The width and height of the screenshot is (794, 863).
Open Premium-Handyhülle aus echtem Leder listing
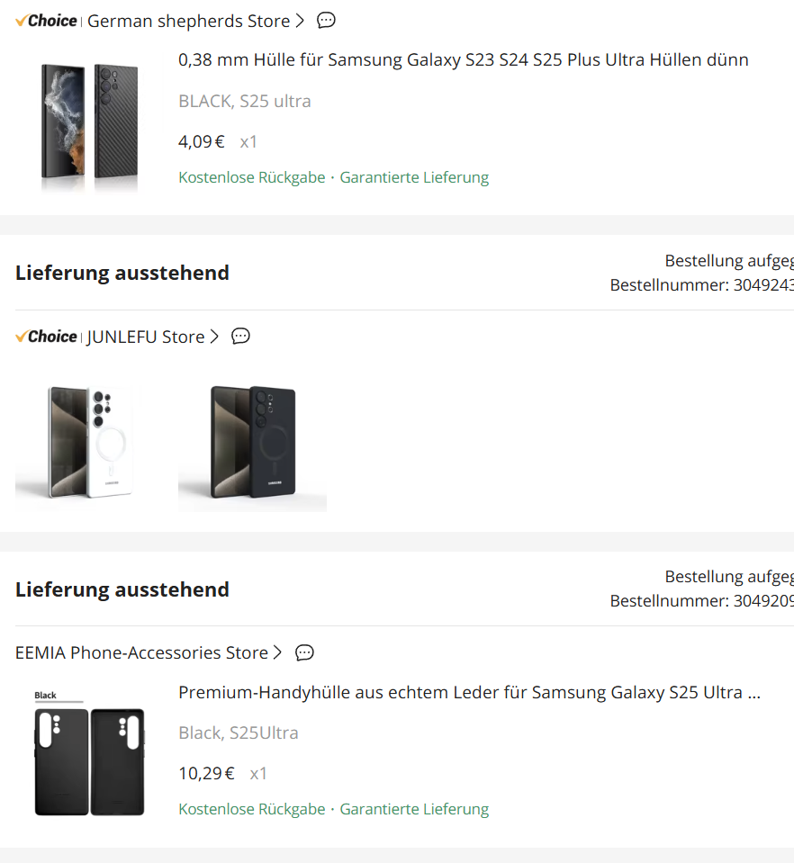[x=469, y=693]
